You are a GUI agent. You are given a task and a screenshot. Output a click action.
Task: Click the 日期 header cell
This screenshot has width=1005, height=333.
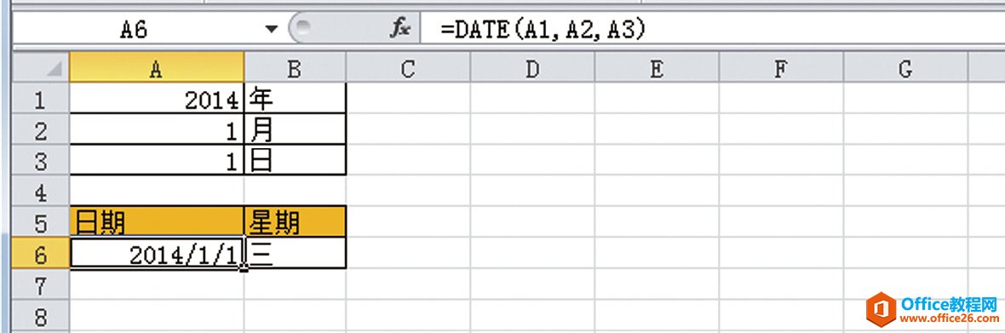(157, 221)
